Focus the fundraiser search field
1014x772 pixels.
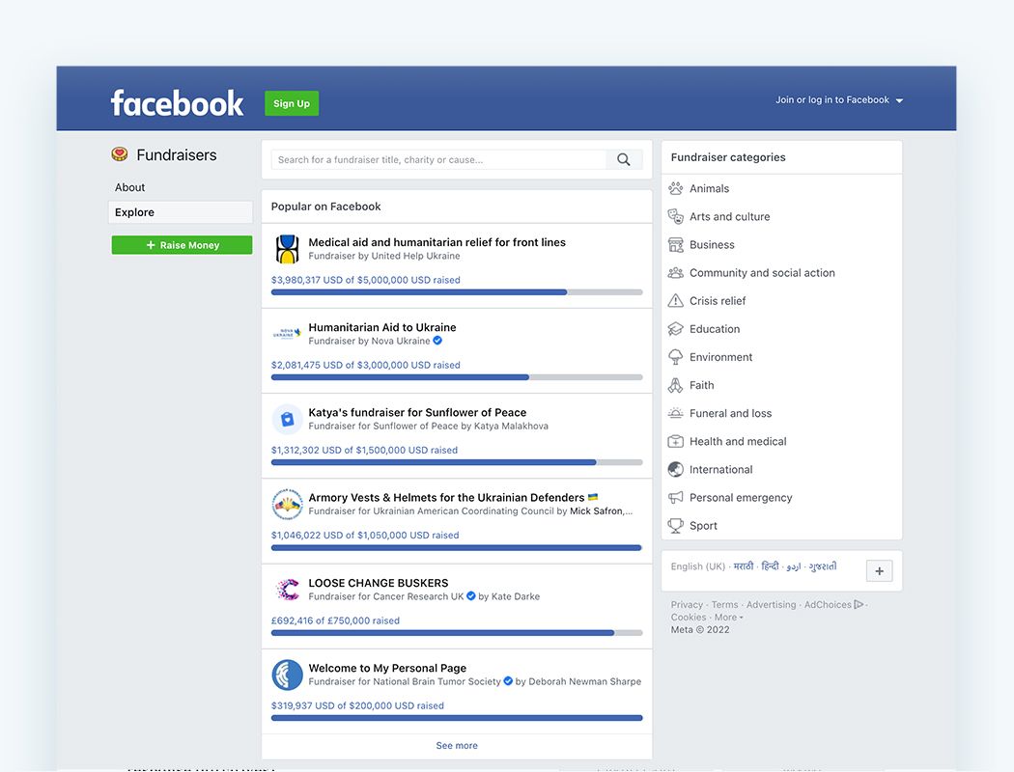coord(438,159)
